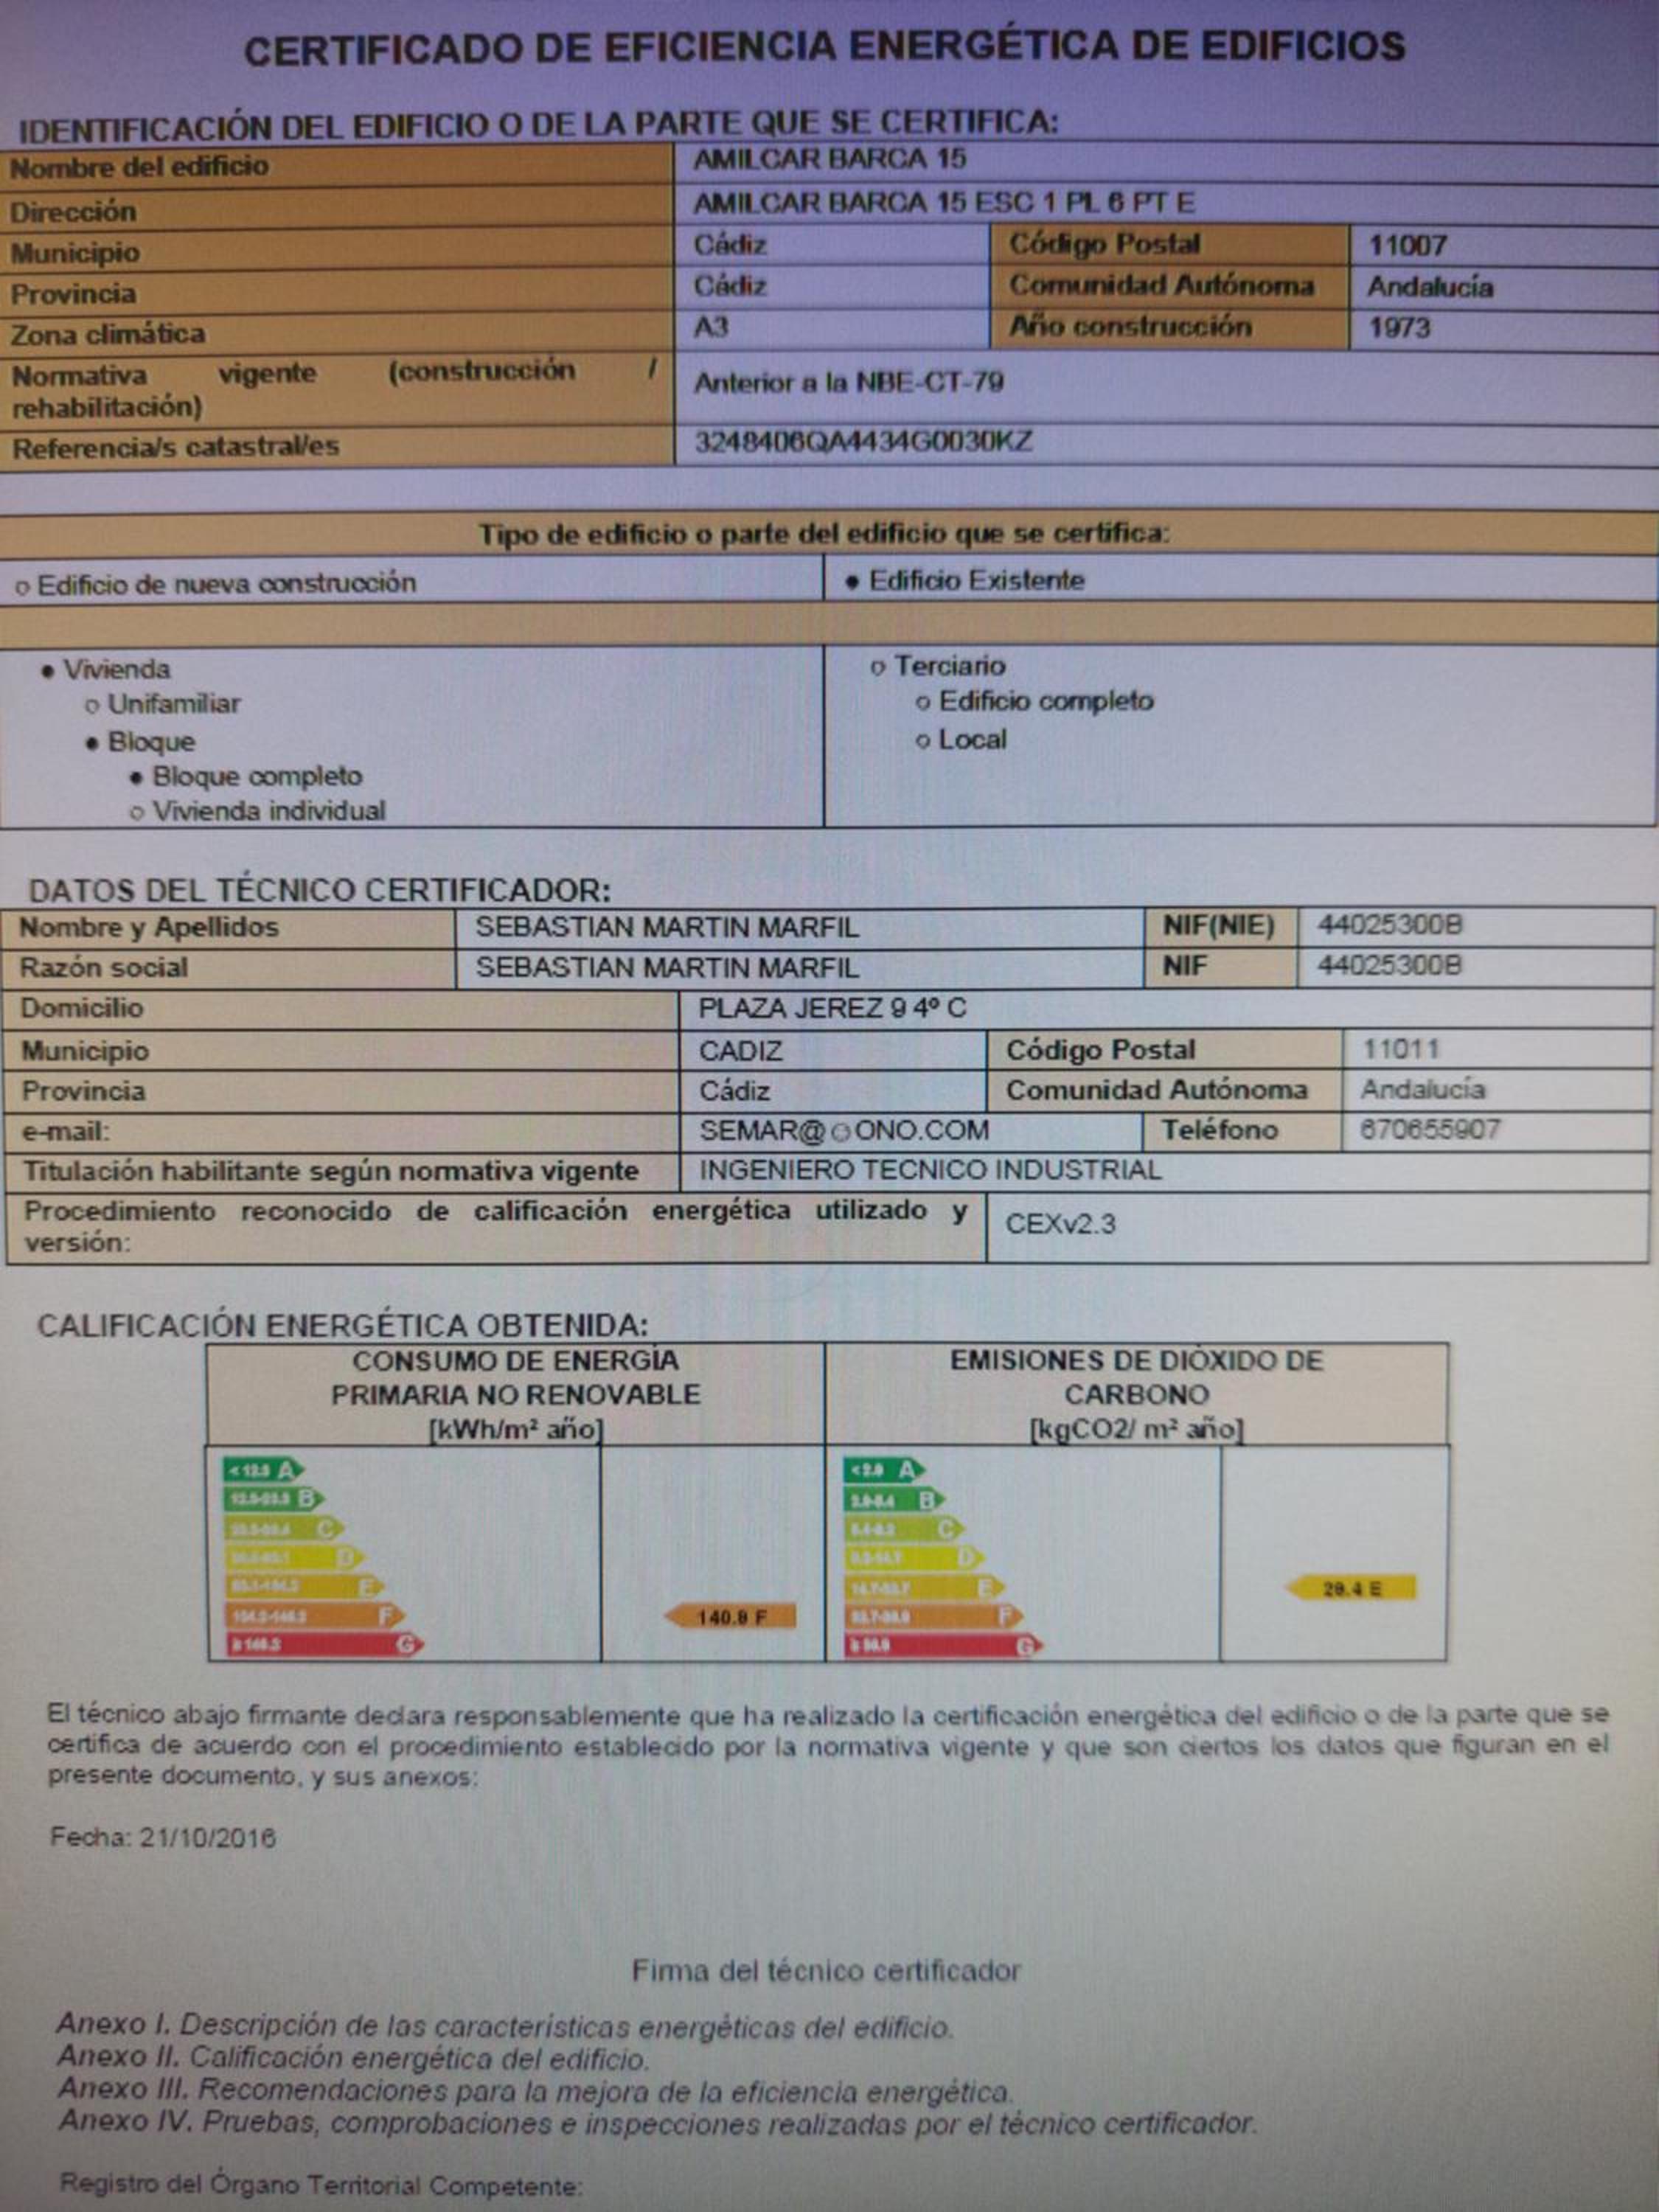Click the phone number 670655907

coord(1430,1130)
